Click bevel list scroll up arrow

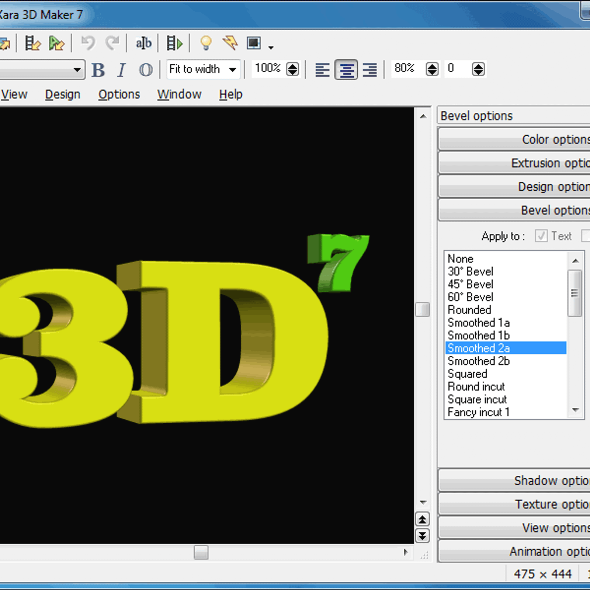tap(575, 261)
